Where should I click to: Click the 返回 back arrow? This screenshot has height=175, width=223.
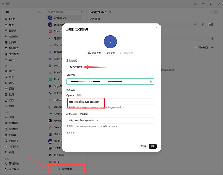pos(3,4)
